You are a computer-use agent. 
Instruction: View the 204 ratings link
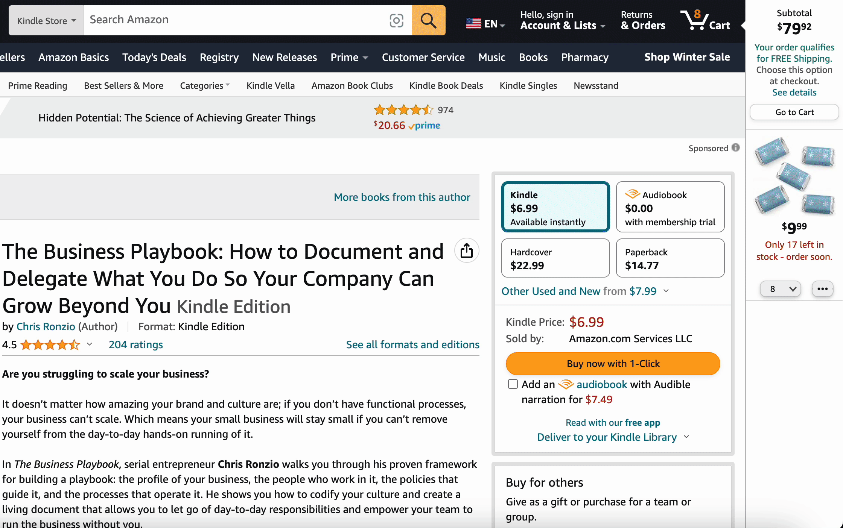point(136,344)
